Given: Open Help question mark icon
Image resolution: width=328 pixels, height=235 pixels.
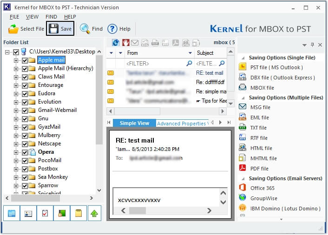Looking at the screenshot, I should (x=112, y=29).
